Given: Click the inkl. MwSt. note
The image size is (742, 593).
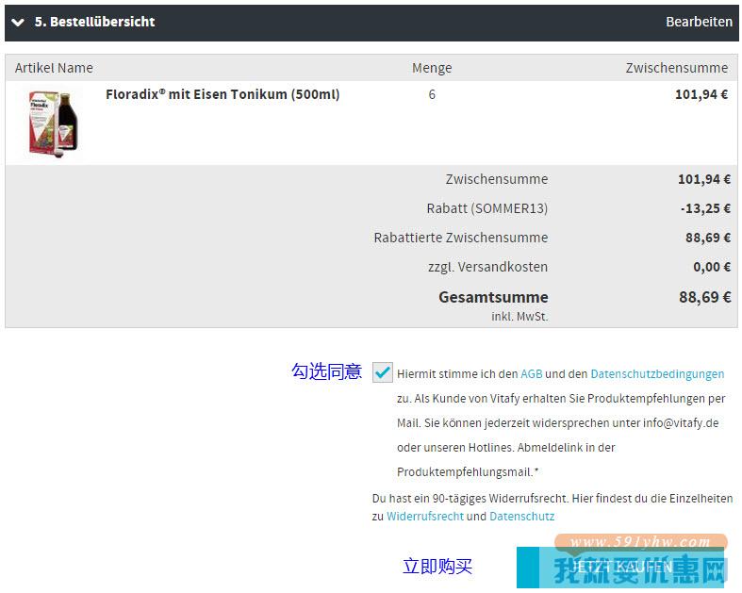Looking at the screenshot, I should 519,317.
